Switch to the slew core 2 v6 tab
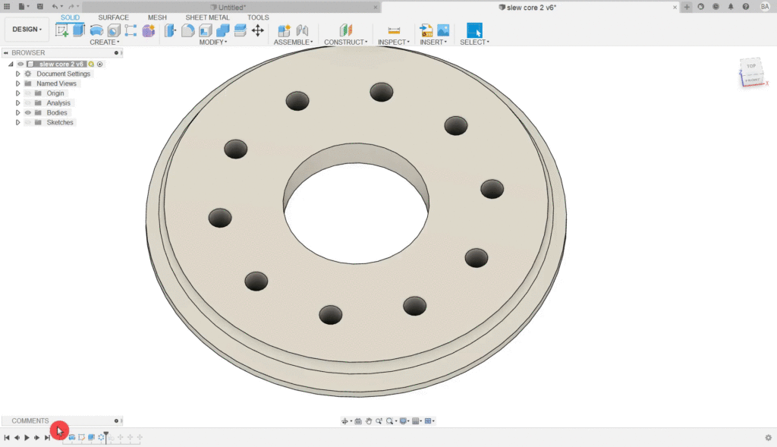Screen dimensions: 777x447 tap(530, 7)
